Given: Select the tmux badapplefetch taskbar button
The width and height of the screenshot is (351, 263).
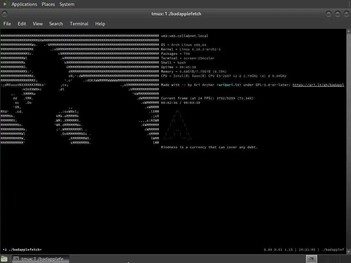Looking at the screenshot, I should [x=40, y=259].
